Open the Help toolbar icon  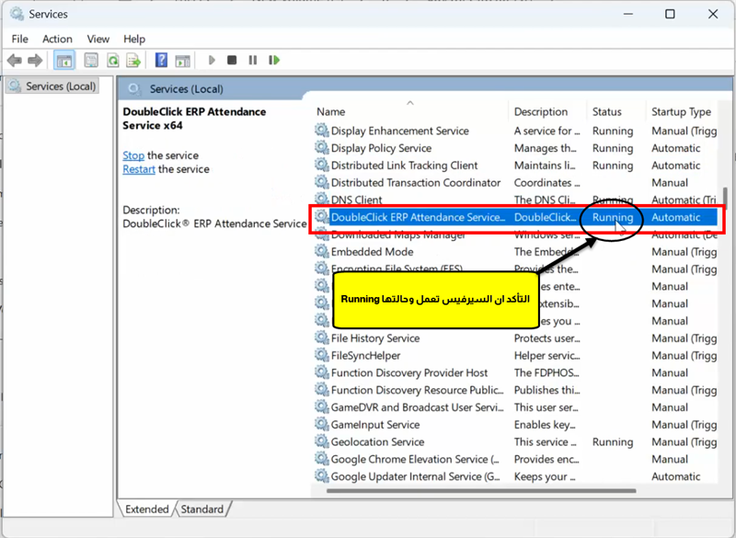pos(161,61)
